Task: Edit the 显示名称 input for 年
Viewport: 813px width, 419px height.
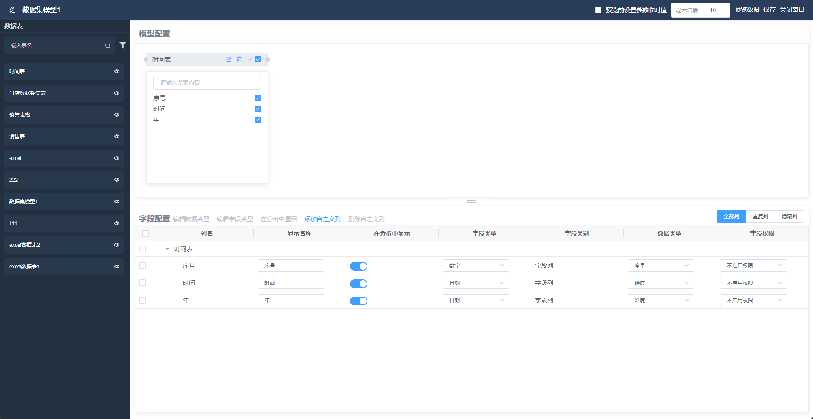Action: tap(291, 300)
